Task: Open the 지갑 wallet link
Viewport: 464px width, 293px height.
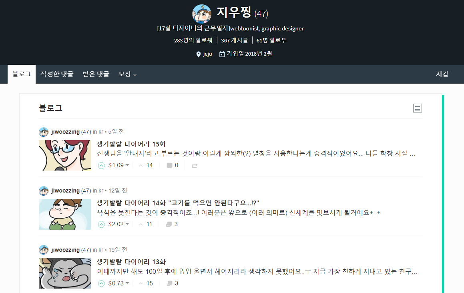Action: pyautogui.click(x=442, y=74)
